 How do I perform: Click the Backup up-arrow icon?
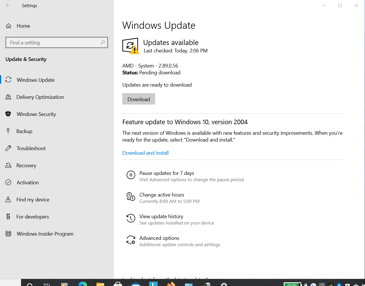tap(8, 131)
